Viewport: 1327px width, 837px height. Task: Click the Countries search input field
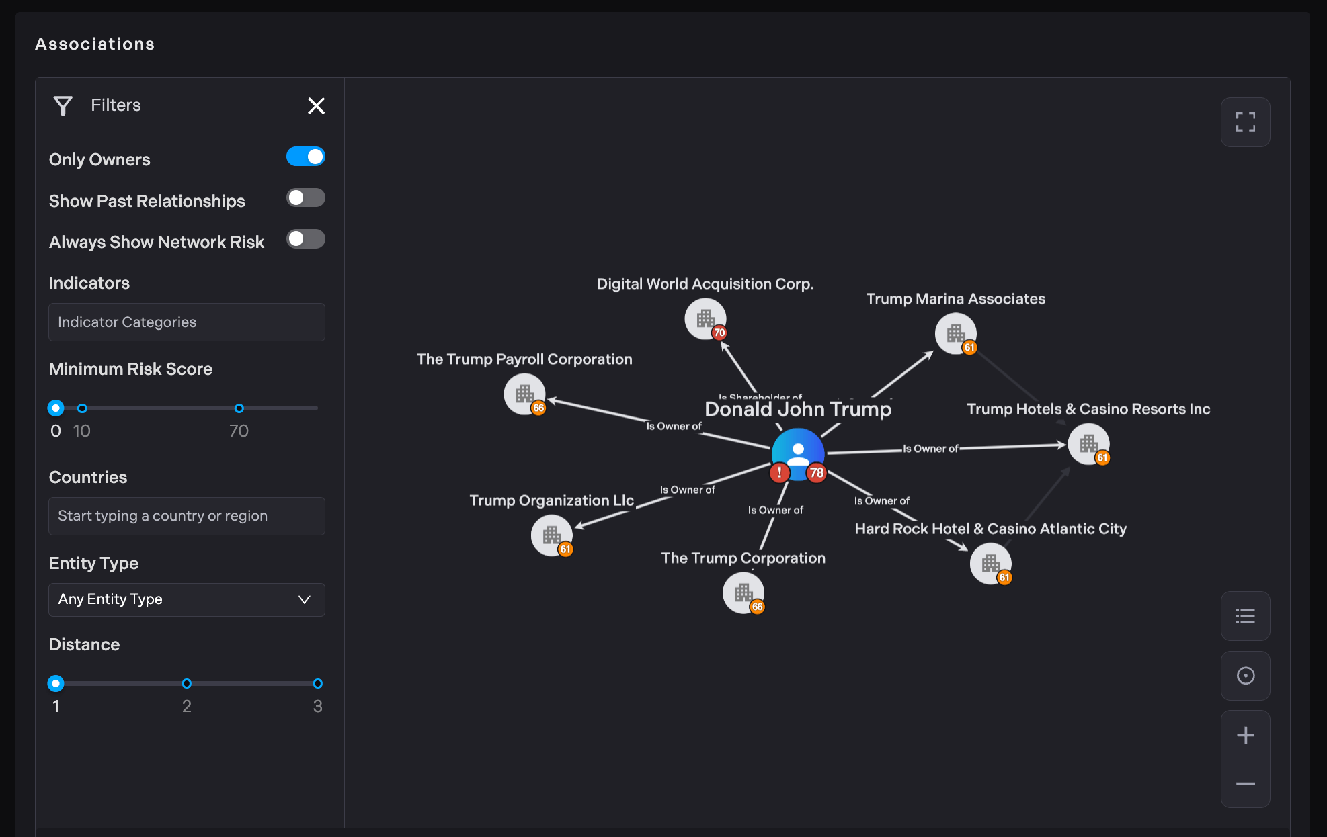186,516
